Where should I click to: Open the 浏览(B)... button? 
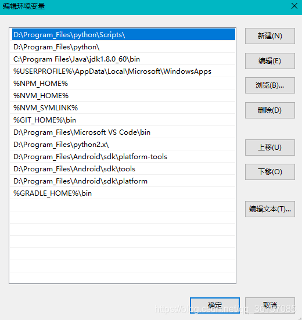pyautogui.click(x=269, y=85)
